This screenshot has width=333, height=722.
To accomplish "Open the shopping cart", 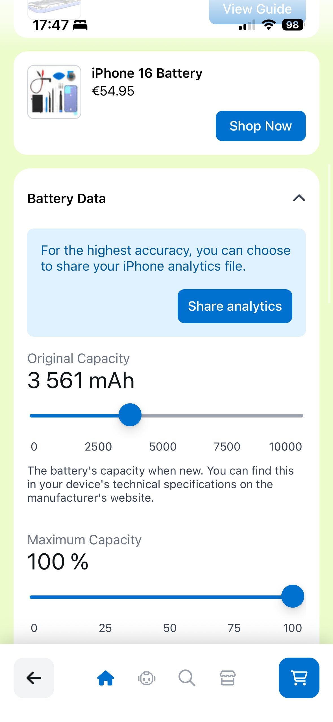I will [299, 678].
